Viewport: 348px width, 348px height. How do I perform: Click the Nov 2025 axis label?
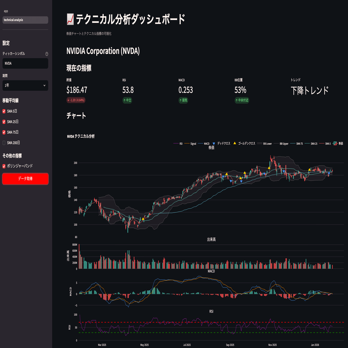tap(273, 345)
